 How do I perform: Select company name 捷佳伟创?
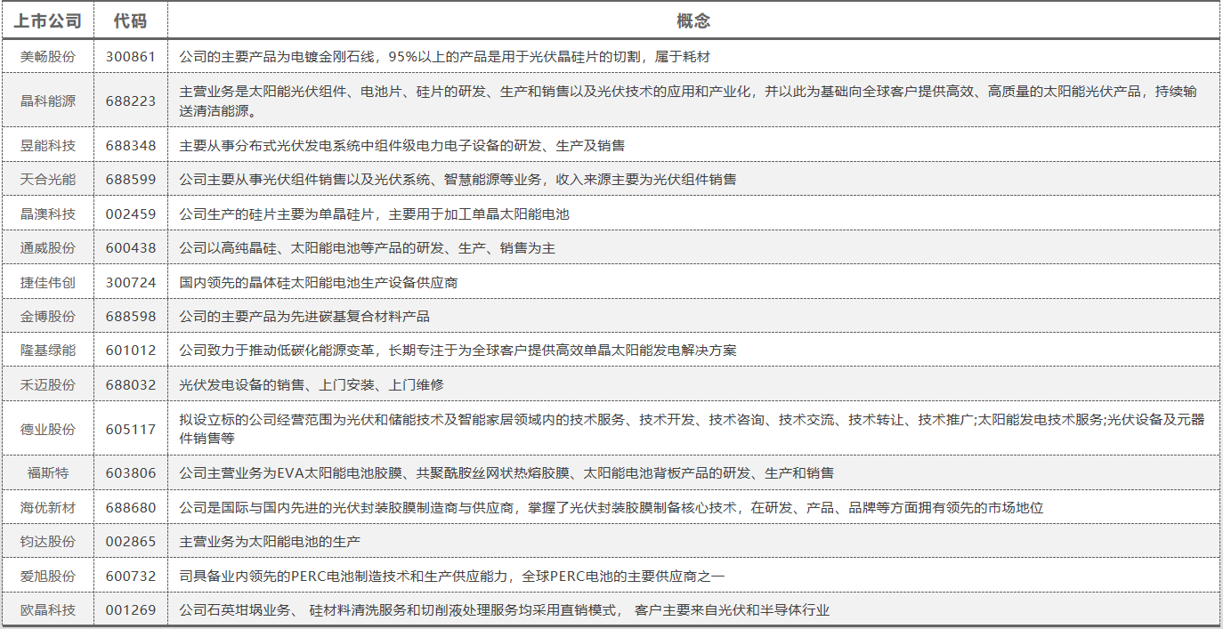(48, 283)
